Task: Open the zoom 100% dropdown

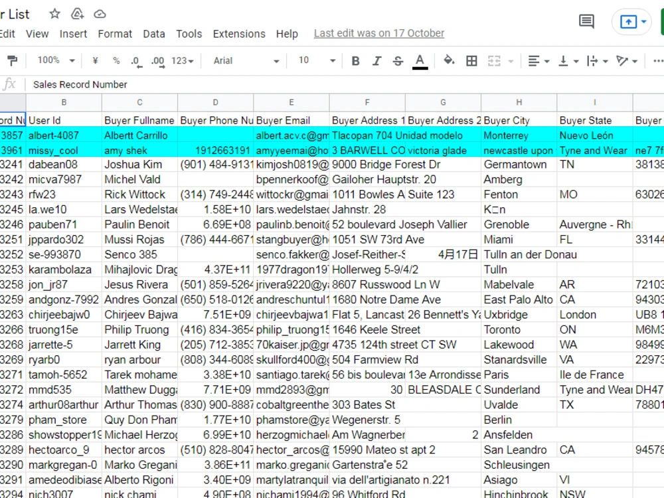Action: pos(56,60)
